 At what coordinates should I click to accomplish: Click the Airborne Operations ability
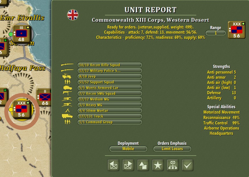coord(222,128)
